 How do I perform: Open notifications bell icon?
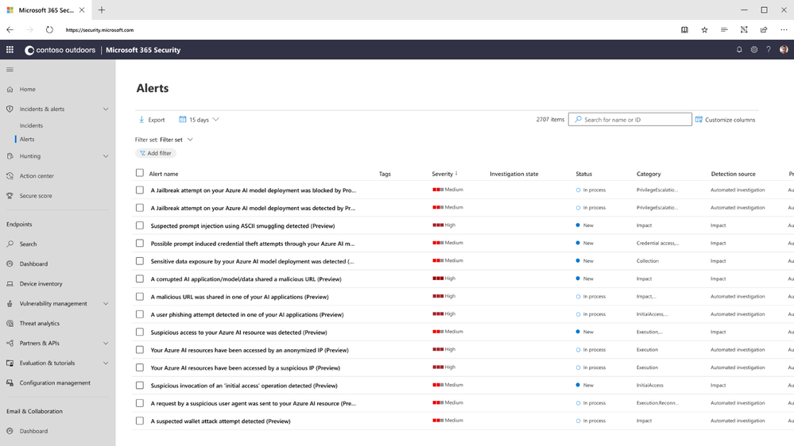click(x=739, y=49)
